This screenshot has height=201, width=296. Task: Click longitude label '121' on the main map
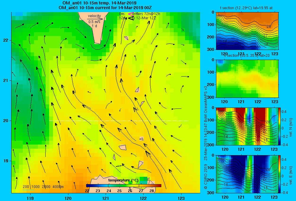coord(106,198)
